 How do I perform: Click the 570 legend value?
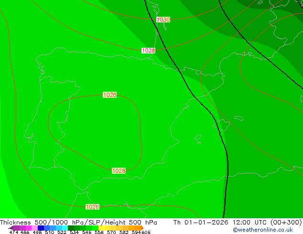click(x=111, y=232)
